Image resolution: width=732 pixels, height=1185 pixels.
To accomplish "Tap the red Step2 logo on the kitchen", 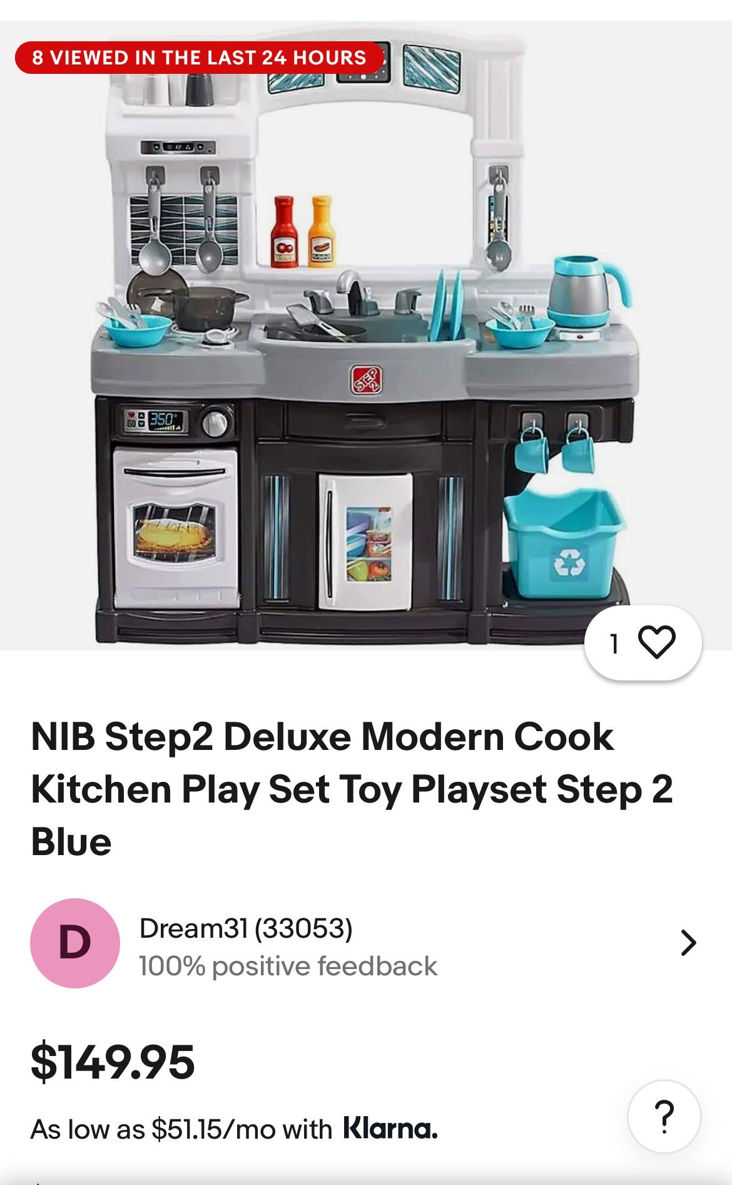I will coord(366,379).
